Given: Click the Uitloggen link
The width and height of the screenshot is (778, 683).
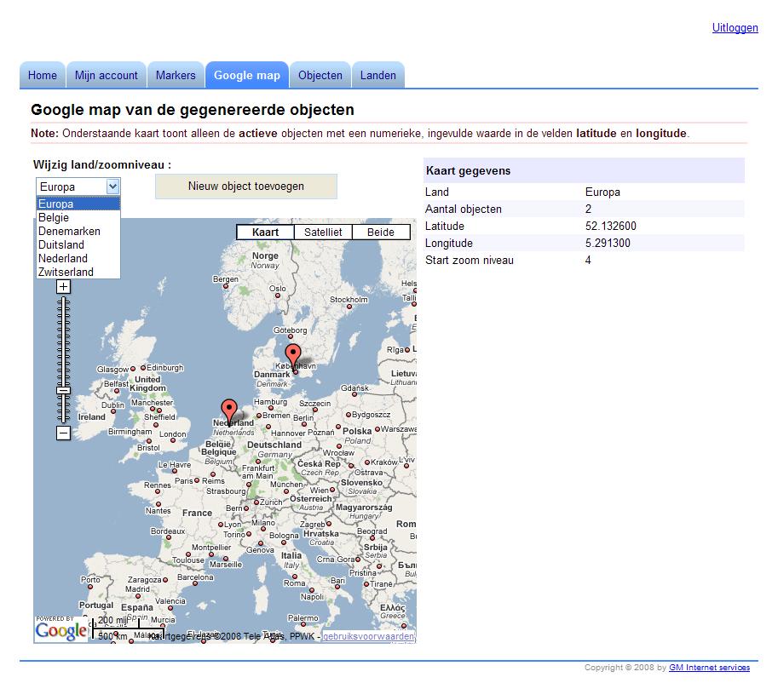Looking at the screenshot, I should click(735, 28).
